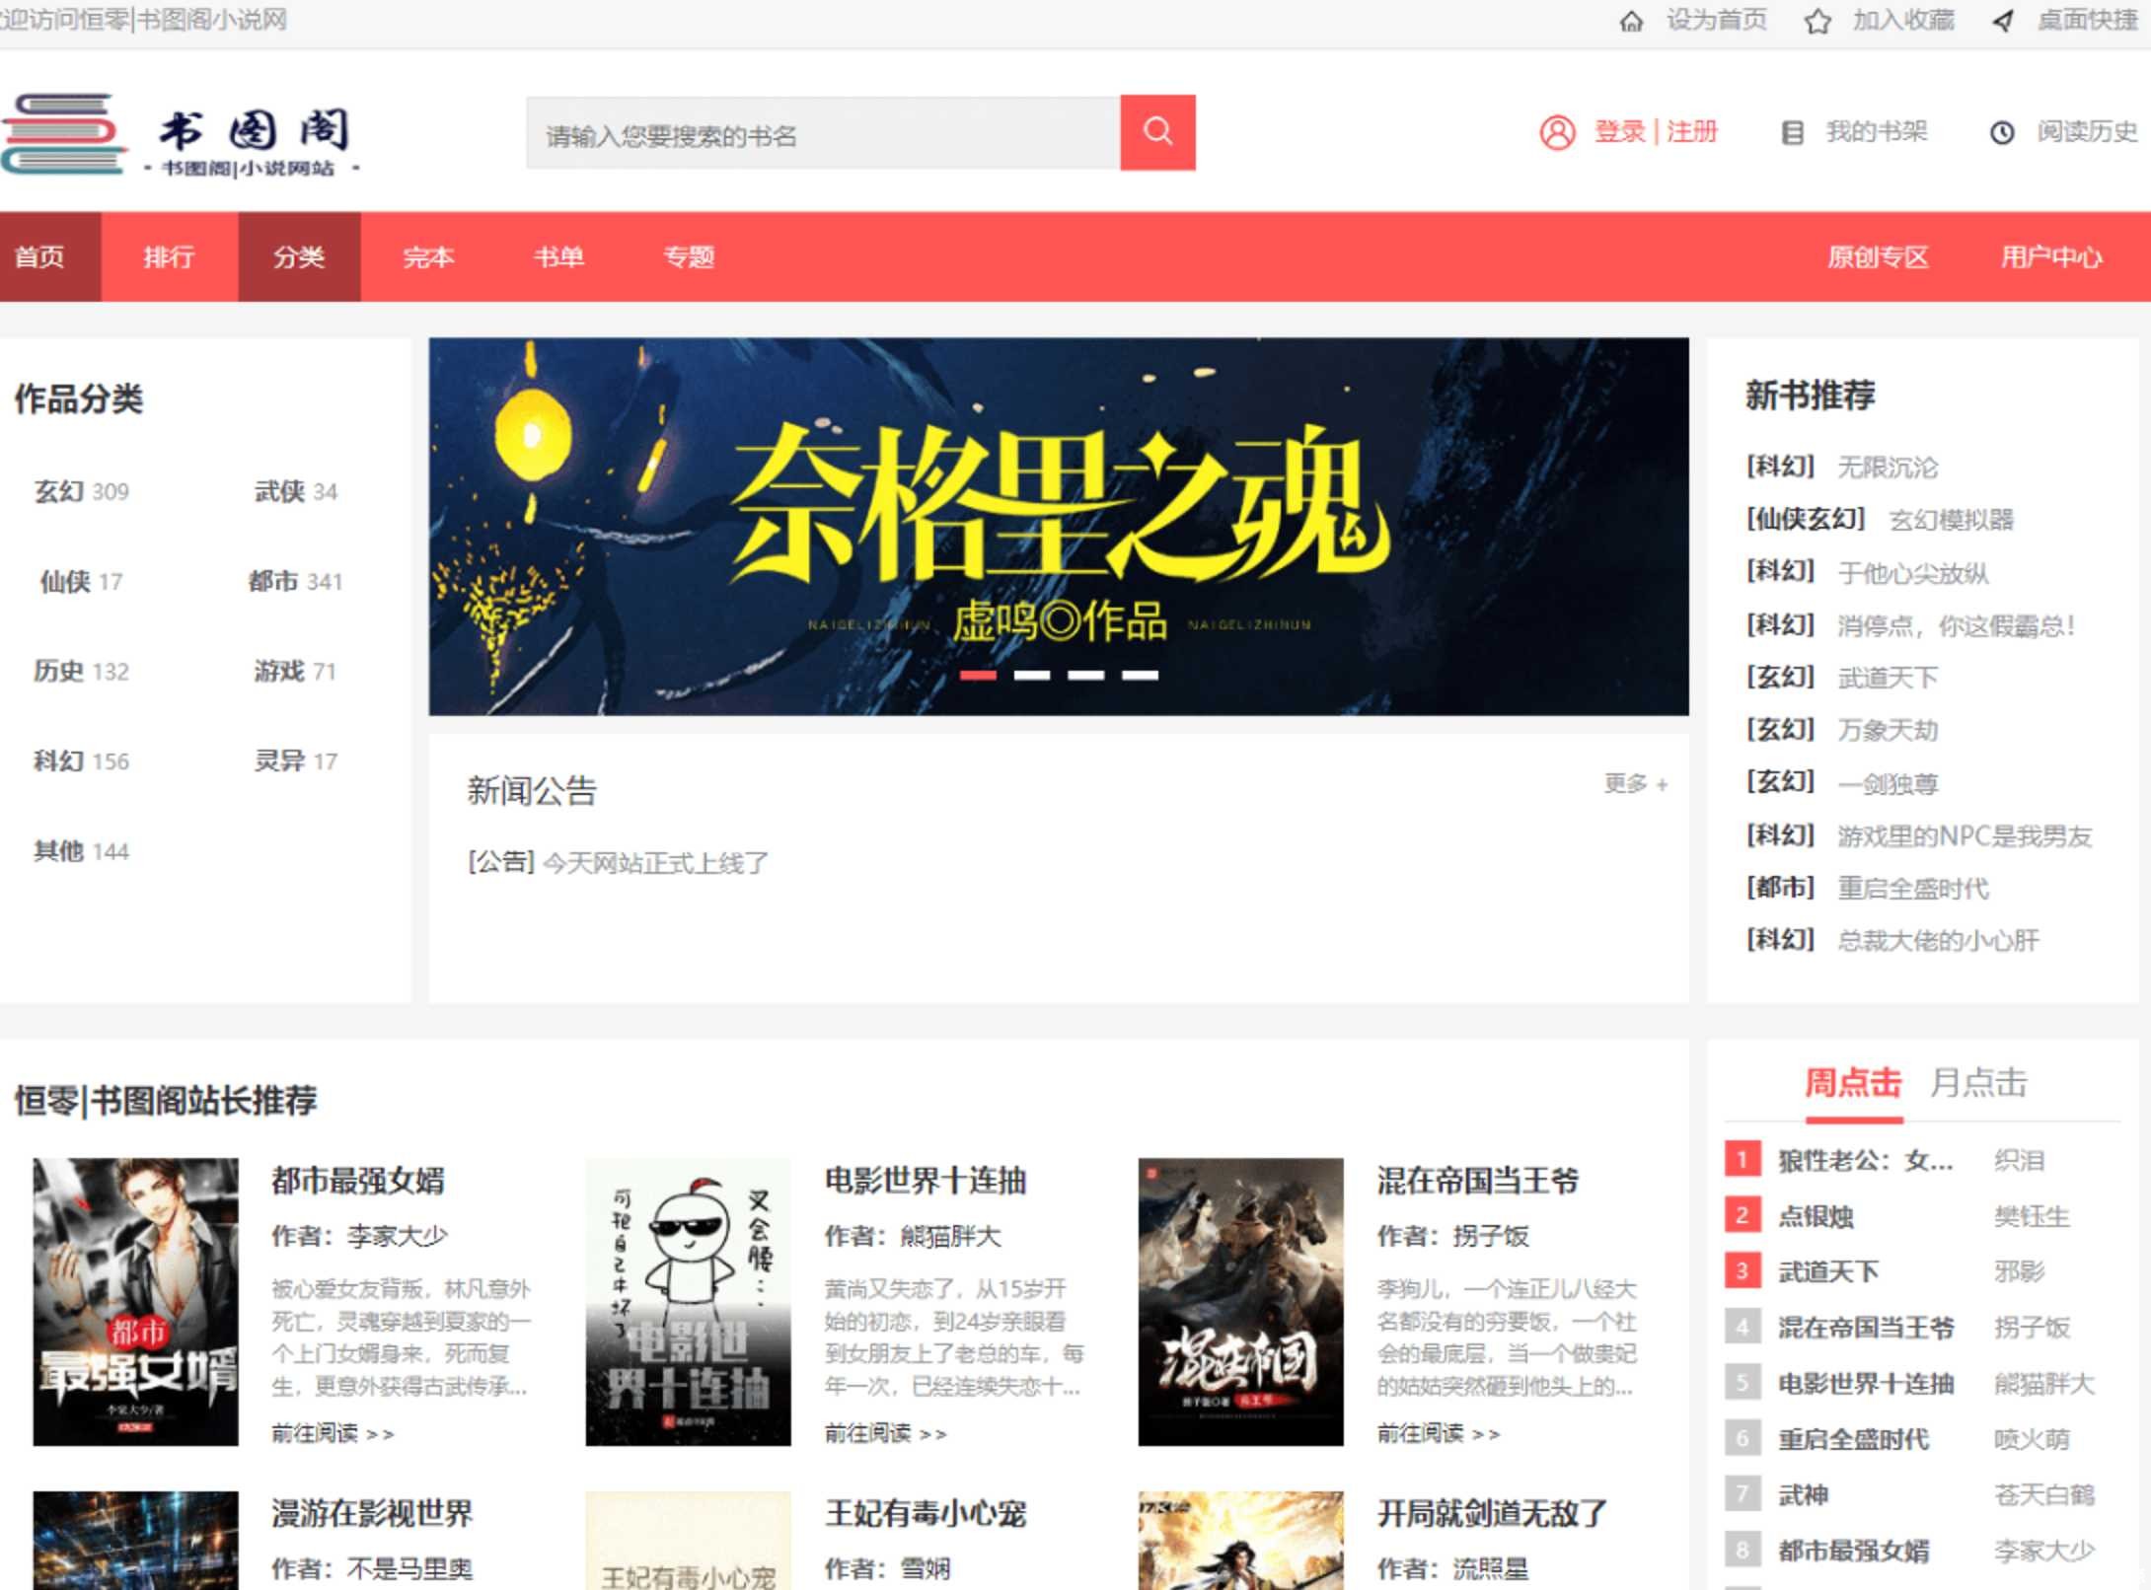Click the 登录 link

click(1620, 132)
